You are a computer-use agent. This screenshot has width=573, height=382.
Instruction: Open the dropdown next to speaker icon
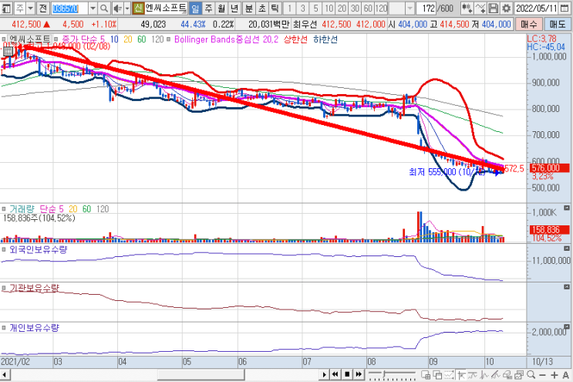[x=126, y=8]
